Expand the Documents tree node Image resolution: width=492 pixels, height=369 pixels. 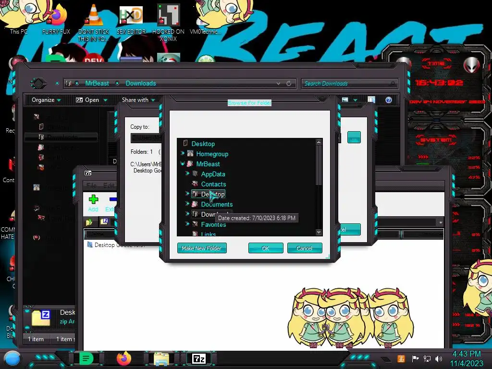187,204
